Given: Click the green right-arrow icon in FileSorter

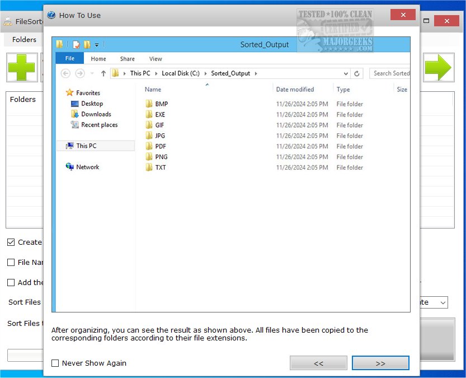Looking at the screenshot, I should 438,68.
